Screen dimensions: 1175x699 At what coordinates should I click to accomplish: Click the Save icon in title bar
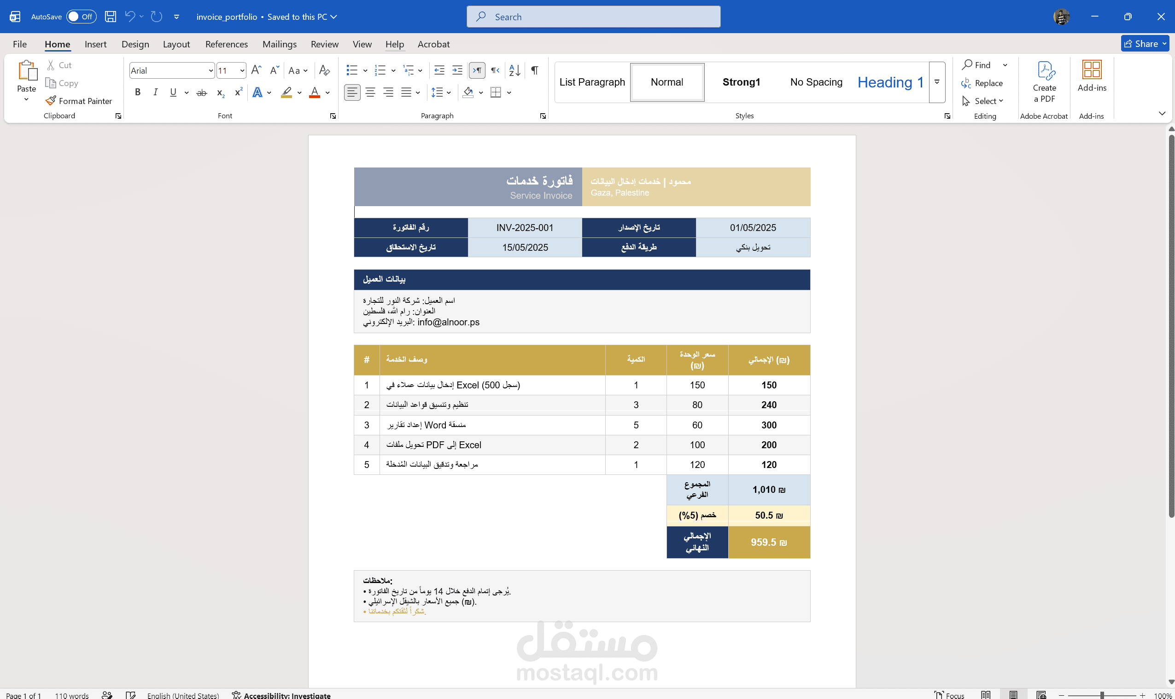110,17
